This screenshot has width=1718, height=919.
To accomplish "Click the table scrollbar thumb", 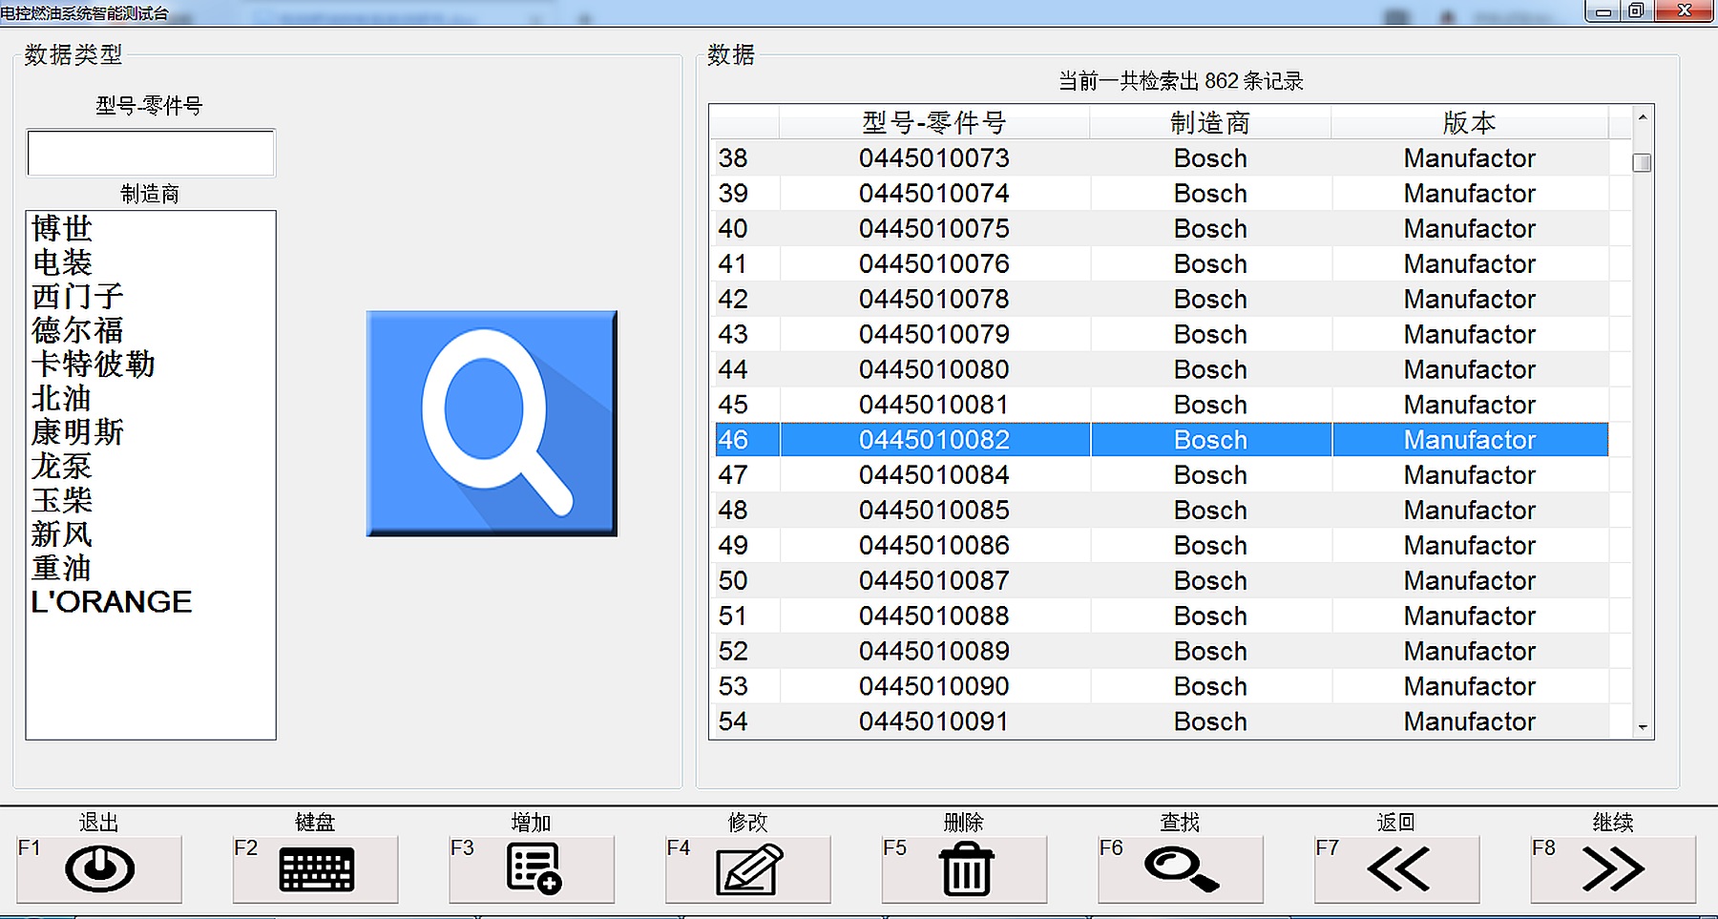I will (1643, 162).
